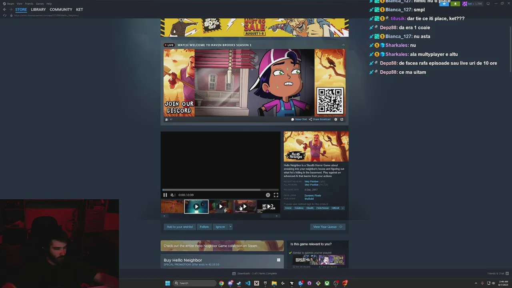Pause the trailer video

click(165, 195)
